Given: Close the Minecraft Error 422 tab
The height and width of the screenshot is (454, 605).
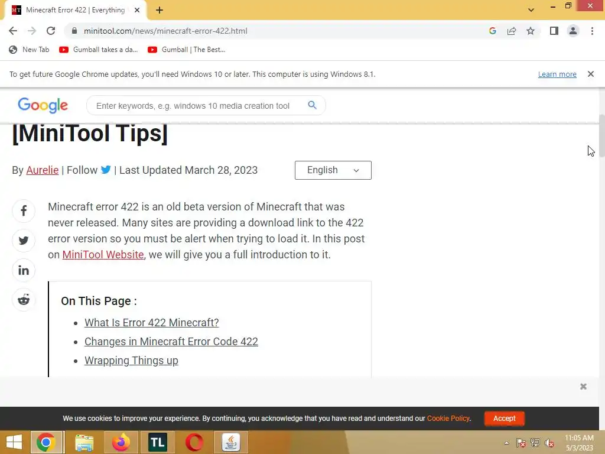Looking at the screenshot, I should click(137, 10).
